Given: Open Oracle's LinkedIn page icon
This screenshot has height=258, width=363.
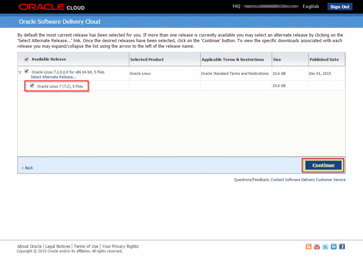Looking at the screenshot, I should point(333,246).
